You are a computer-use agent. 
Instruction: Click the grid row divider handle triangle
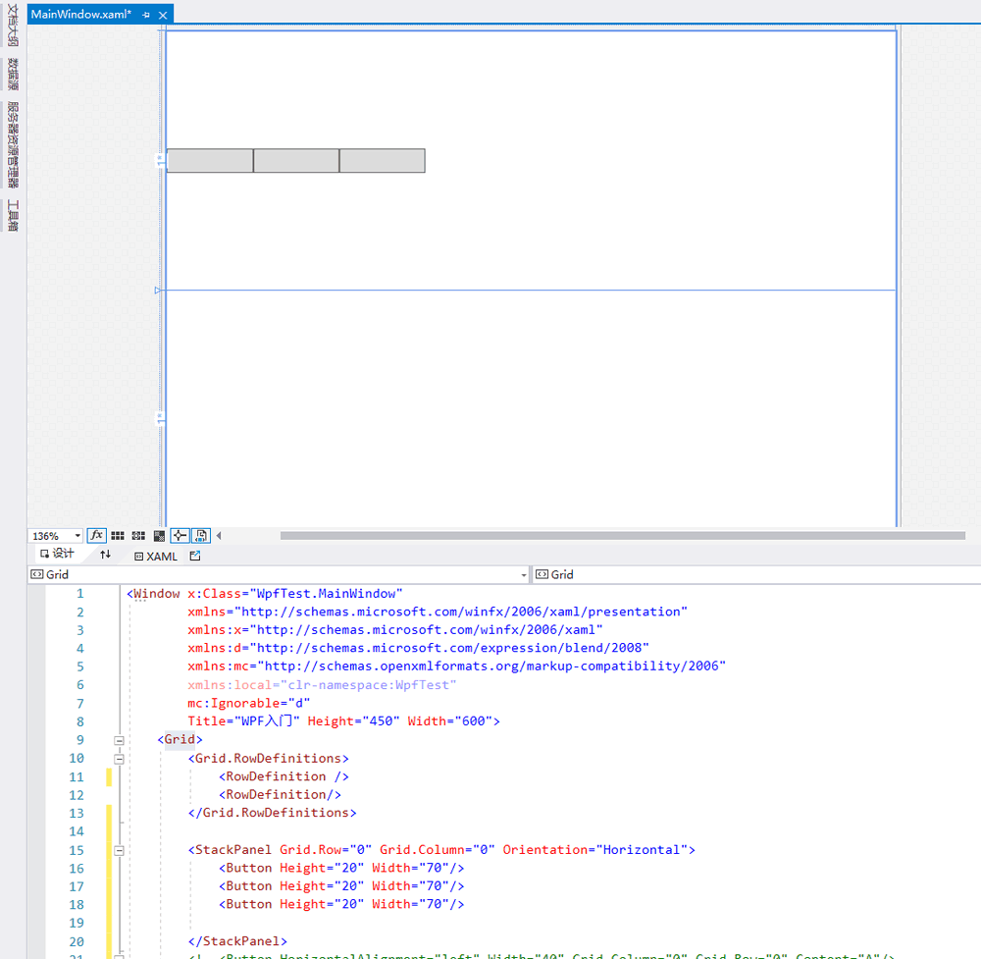(158, 291)
